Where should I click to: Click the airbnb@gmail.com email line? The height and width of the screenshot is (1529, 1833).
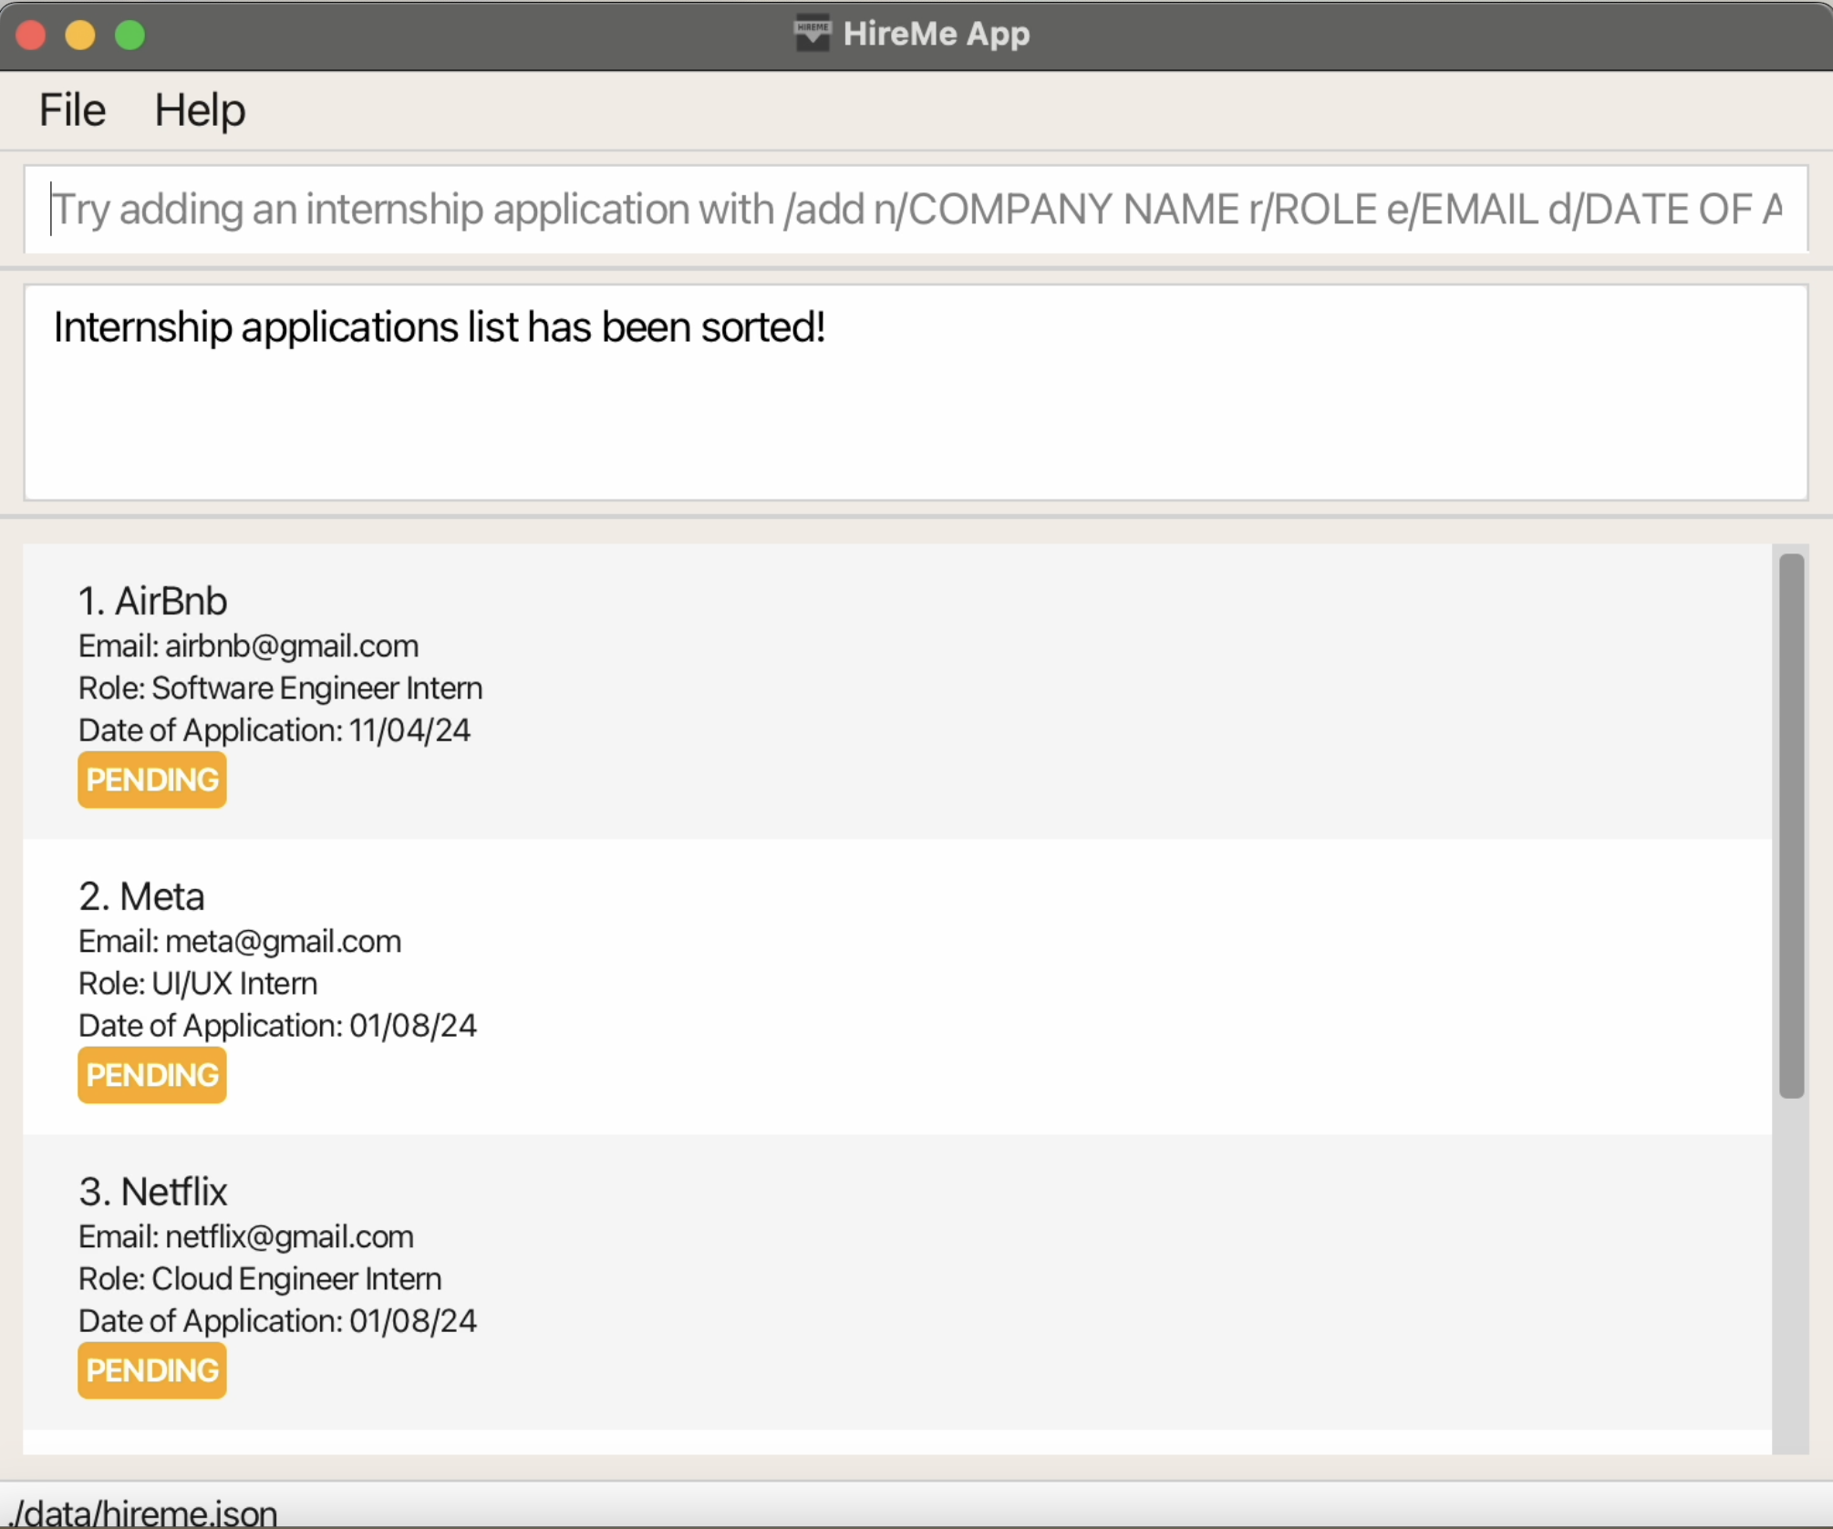click(x=249, y=646)
